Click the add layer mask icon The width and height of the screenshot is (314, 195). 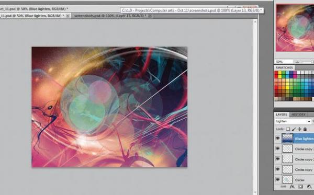pyautogui.click(x=300, y=187)
